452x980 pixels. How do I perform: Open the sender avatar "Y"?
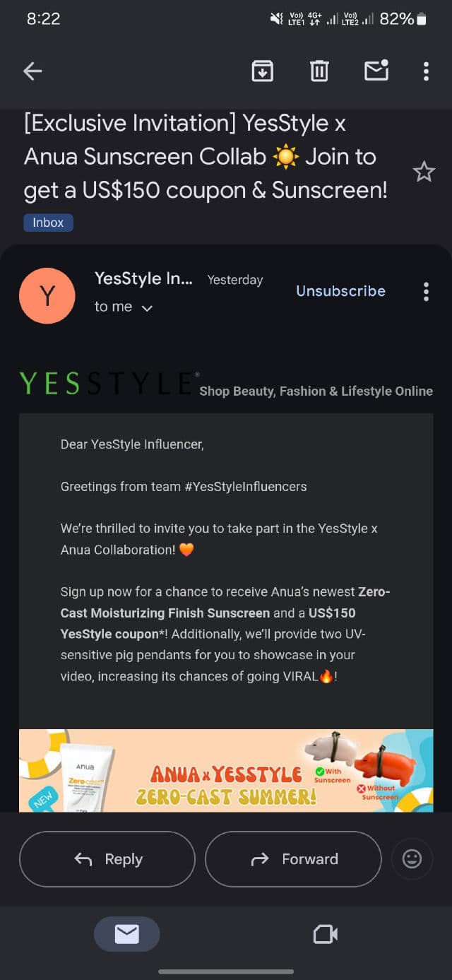tap(47, 296)
